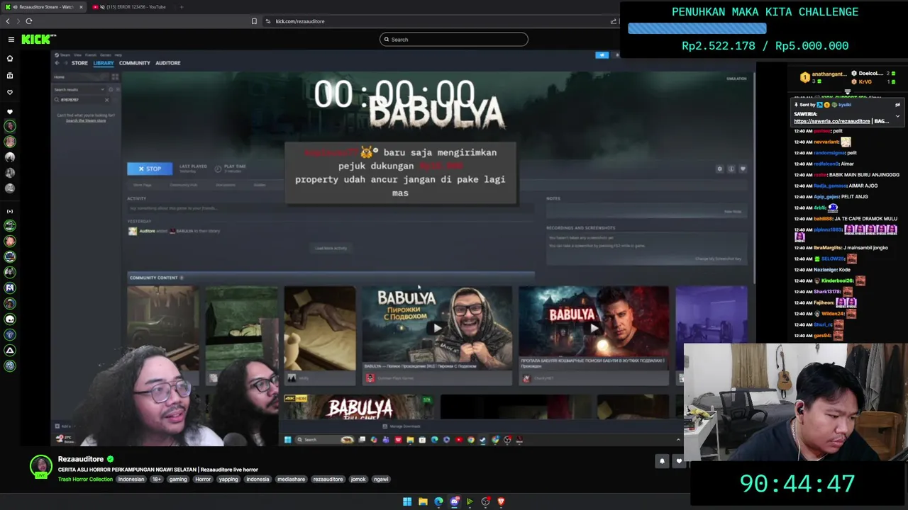Open the Windows Start button in taskbar
The height and width of the screenshot is (510, 908).
click(407, 501)
